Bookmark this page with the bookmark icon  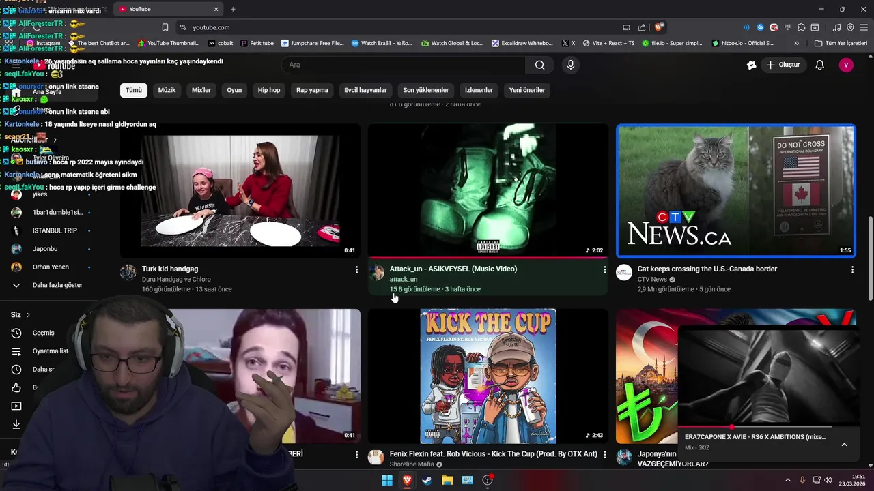pos(165,27)
